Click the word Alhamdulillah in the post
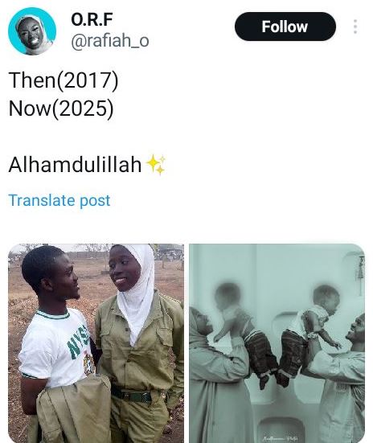This screenshot has height=443, width=373. (76, 165)
